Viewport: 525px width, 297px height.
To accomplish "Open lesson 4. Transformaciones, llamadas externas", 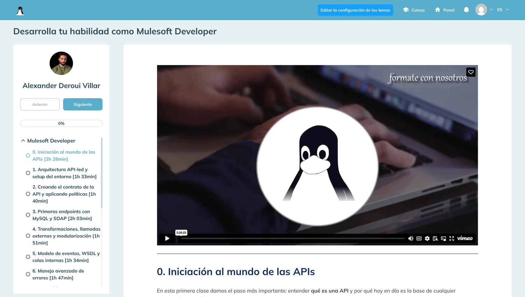I will (66, 236).
